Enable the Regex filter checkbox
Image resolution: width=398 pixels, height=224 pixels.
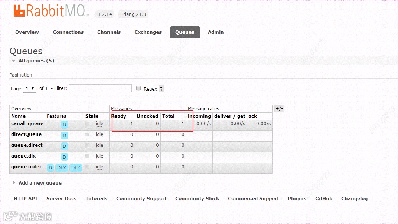[x=138, y=88]
